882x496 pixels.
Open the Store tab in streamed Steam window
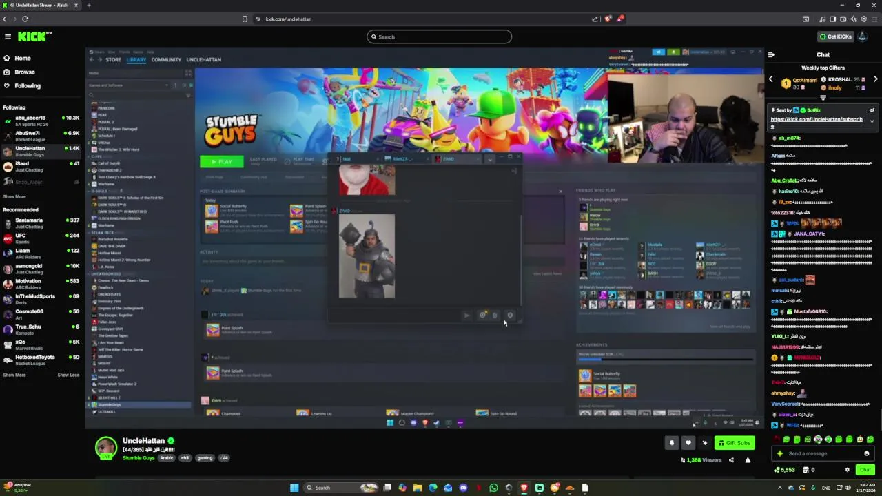[113, 60]
